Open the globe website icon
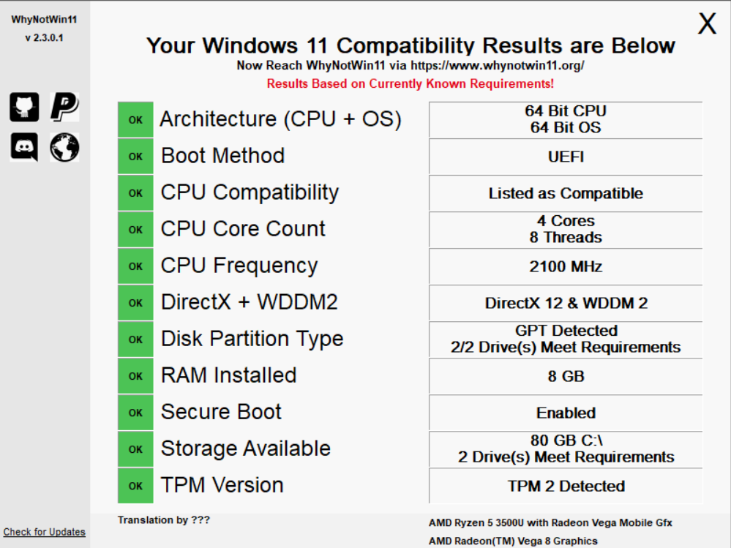The width and height of the screenshot is (731, 548). click(64, 147)
